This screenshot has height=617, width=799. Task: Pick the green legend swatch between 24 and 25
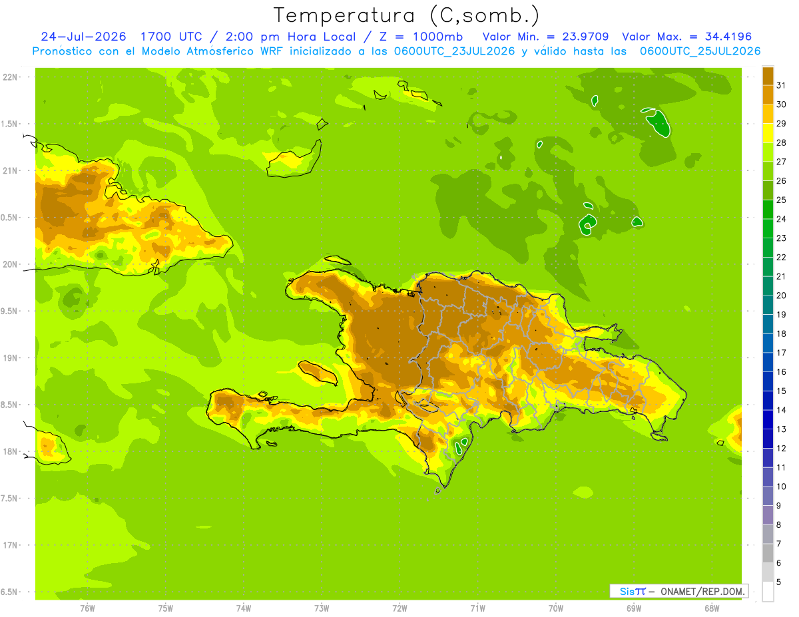tap(768, 209)
